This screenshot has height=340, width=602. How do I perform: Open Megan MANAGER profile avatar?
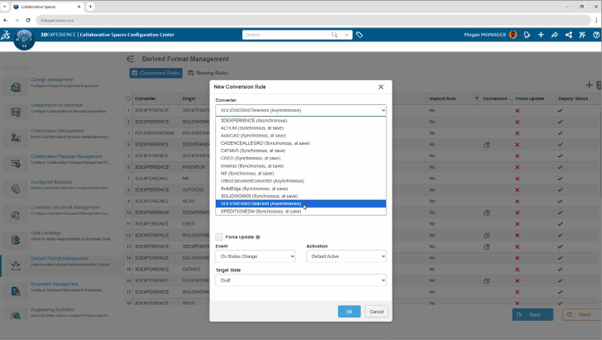point(513,35)
